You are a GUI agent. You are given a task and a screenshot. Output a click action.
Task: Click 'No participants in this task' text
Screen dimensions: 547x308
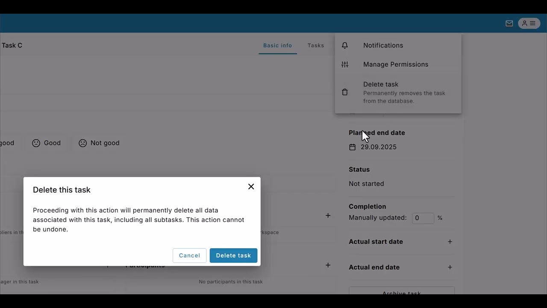[x=231, y=282]
